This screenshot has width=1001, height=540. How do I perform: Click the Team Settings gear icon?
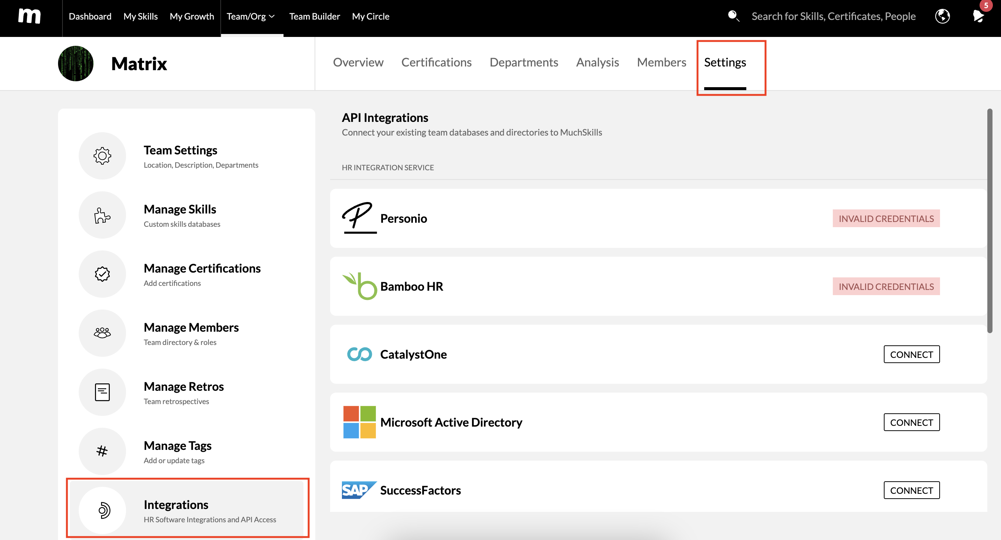(102, 155)
